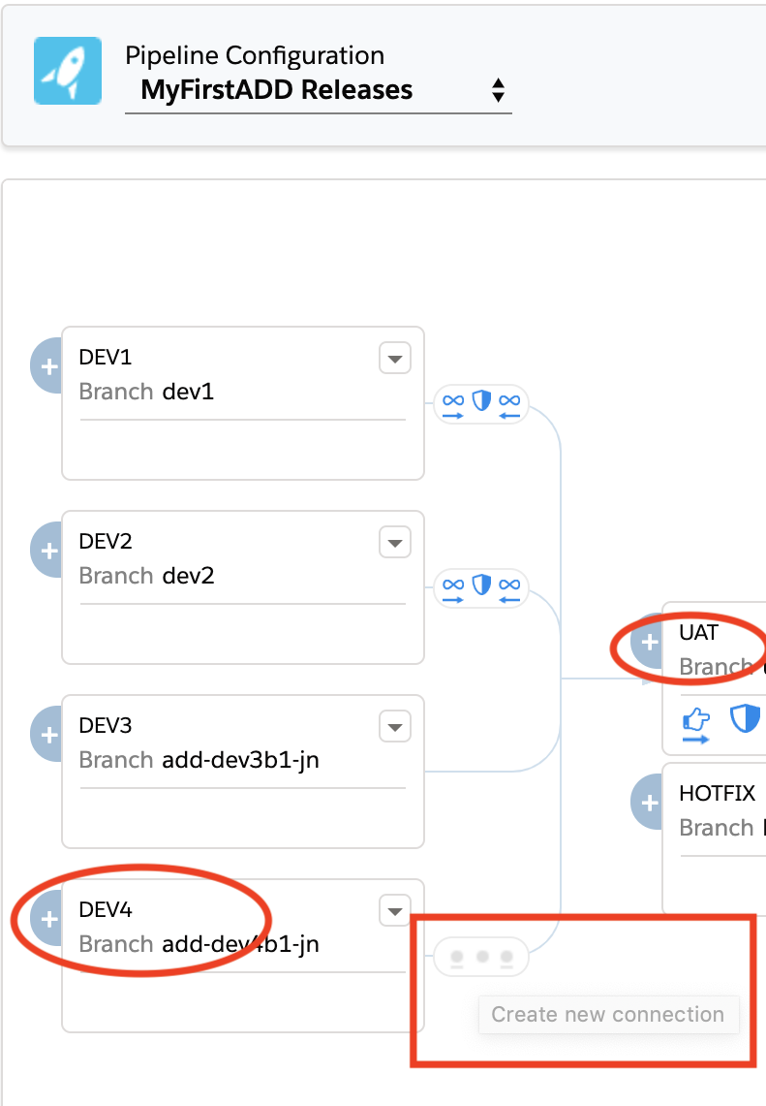Click the back-promotion infinity icon on DEV2 connection
This screenshot has height=1106, width=766.
[508, 587]
